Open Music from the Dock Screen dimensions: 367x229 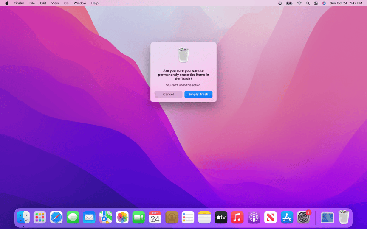click(x=237, y=217)
